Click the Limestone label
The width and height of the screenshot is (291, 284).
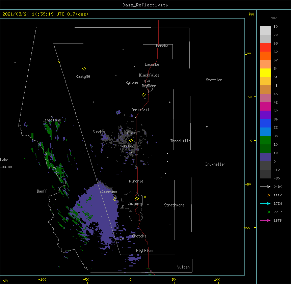point(52,120)
